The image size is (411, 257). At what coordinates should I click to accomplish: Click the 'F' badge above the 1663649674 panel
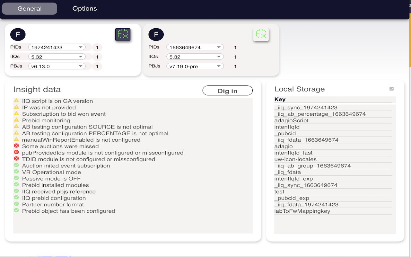click(156, 34)
